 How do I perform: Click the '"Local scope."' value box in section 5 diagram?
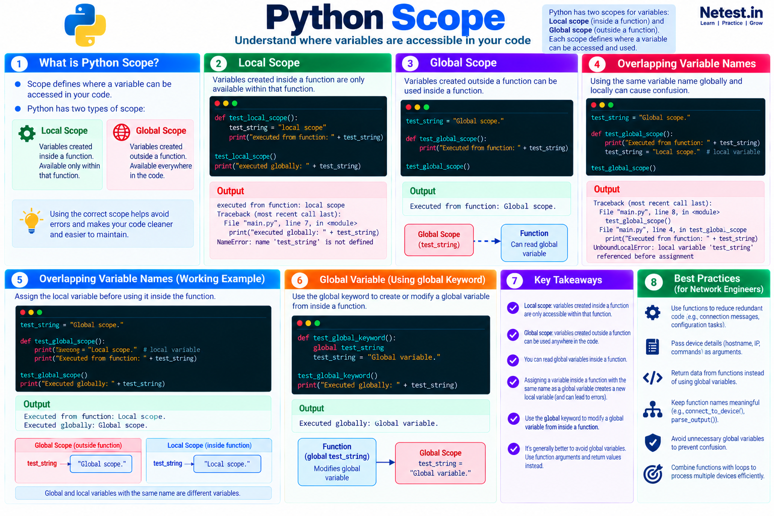pyautogui.click(x=227, y=464)
